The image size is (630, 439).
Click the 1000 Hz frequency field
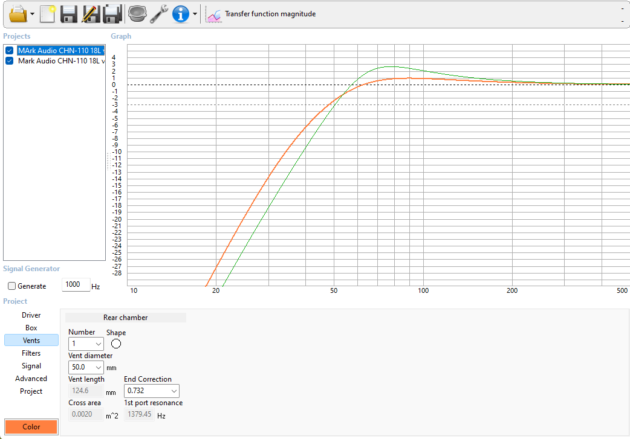(x=76, y=284)
